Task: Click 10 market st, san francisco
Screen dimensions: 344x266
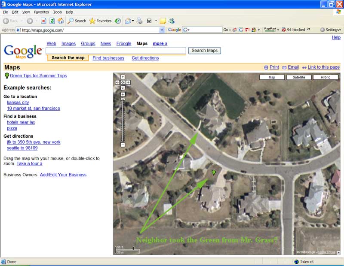Action: click(x=34, y=109)
